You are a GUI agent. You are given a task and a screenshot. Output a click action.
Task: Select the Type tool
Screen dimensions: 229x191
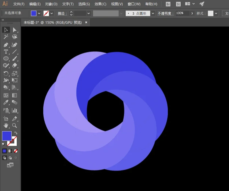[6, 52]
